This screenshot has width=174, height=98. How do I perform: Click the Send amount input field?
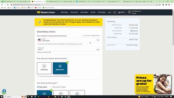(x=69, y=49)
